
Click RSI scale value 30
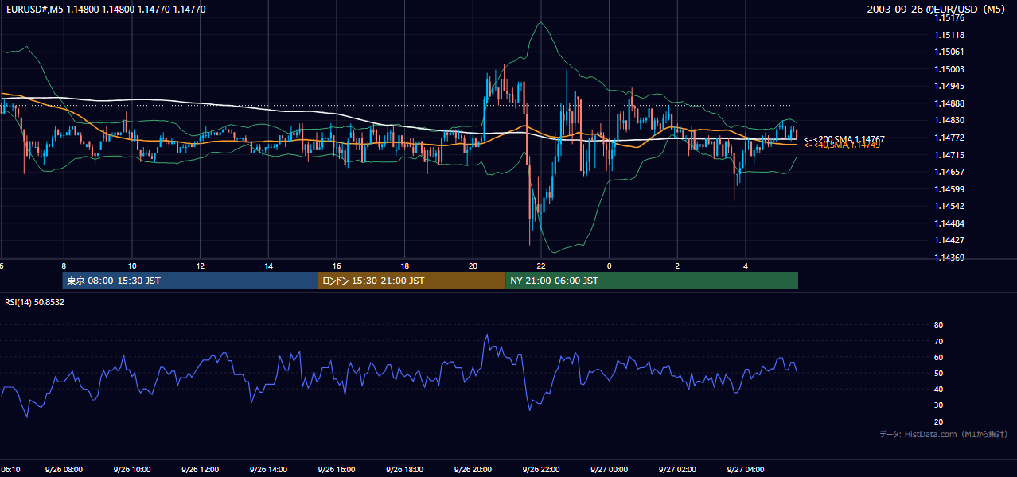[x=938, y=405]
